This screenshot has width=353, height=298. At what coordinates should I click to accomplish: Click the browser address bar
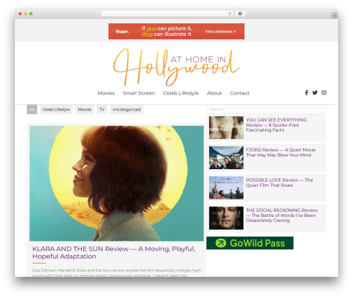pyautogui.click(x=167, y=13)
